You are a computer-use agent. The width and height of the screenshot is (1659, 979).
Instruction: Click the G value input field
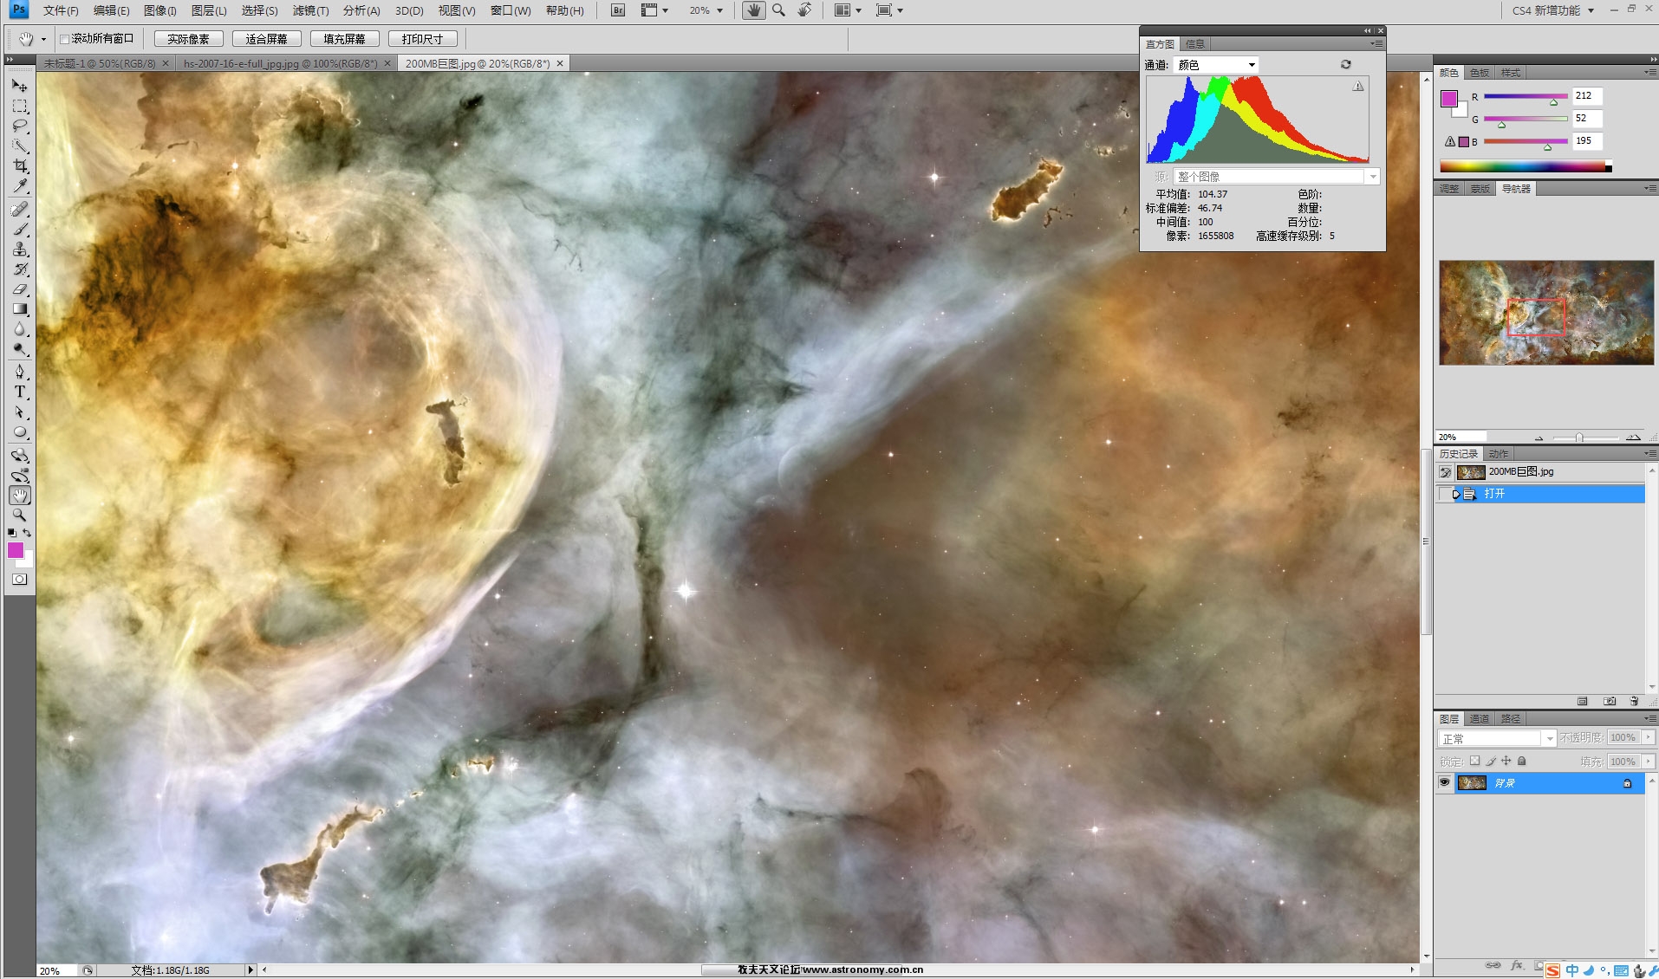point(1586,119)
